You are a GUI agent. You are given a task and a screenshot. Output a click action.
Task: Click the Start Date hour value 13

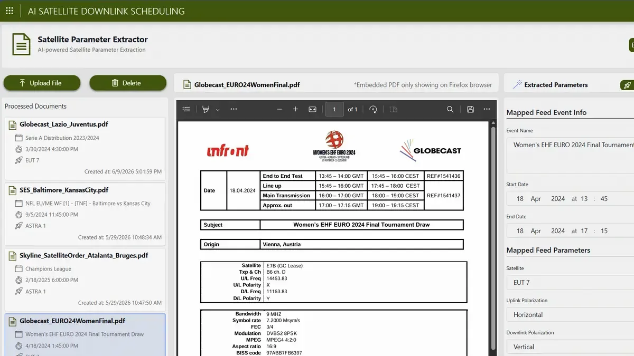click(583, 199)
